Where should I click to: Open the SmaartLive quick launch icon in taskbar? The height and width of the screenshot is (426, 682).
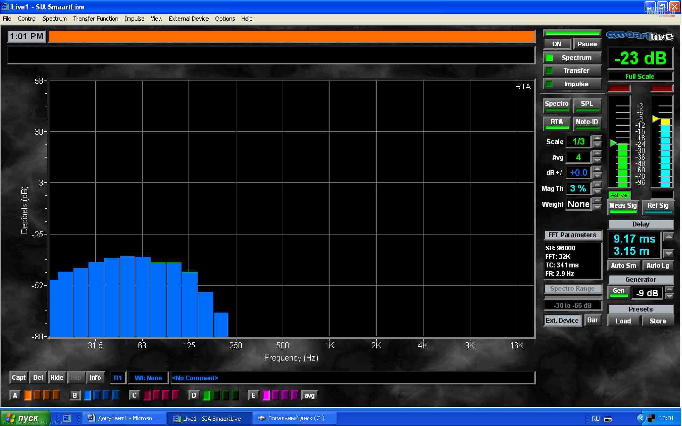[67, 418]
